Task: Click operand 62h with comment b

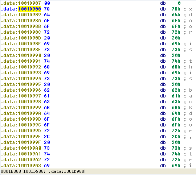Action: 176,90
